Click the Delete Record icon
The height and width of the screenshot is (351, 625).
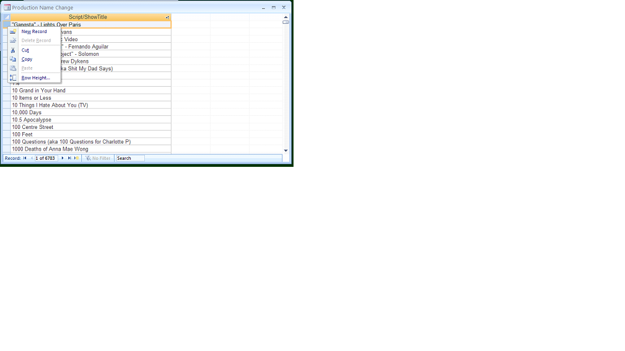[13, 41]
